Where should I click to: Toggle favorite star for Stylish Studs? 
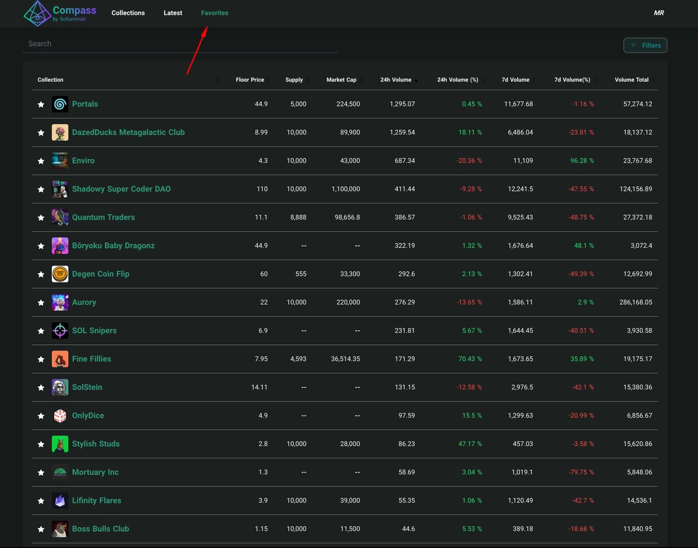point(41,444)
